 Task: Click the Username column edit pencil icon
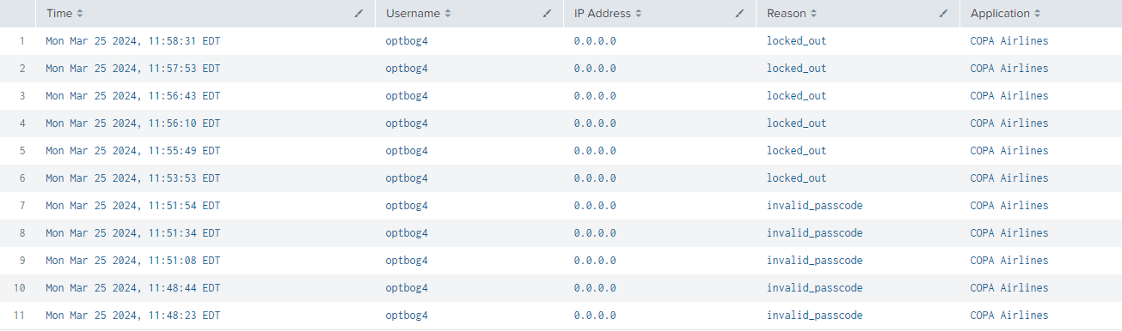click(547, 14)
